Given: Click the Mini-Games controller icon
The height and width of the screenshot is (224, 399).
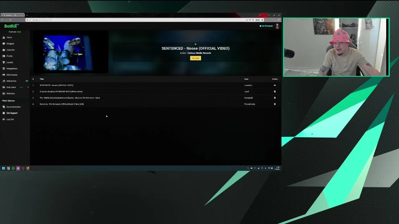Looking at the screenshot, I should tap(4, 75).
